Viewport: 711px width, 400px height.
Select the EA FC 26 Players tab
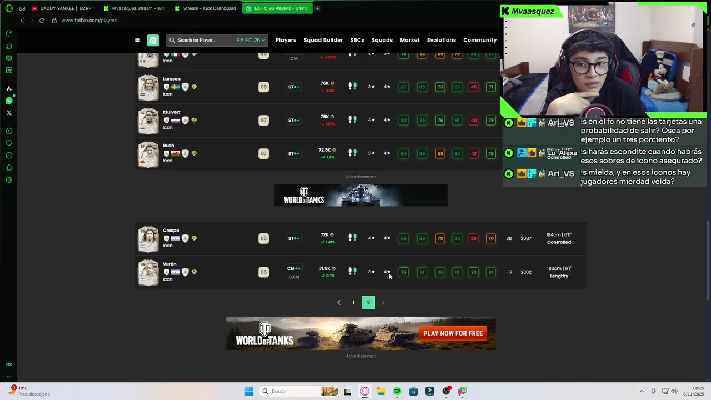[x=277, y=8]
